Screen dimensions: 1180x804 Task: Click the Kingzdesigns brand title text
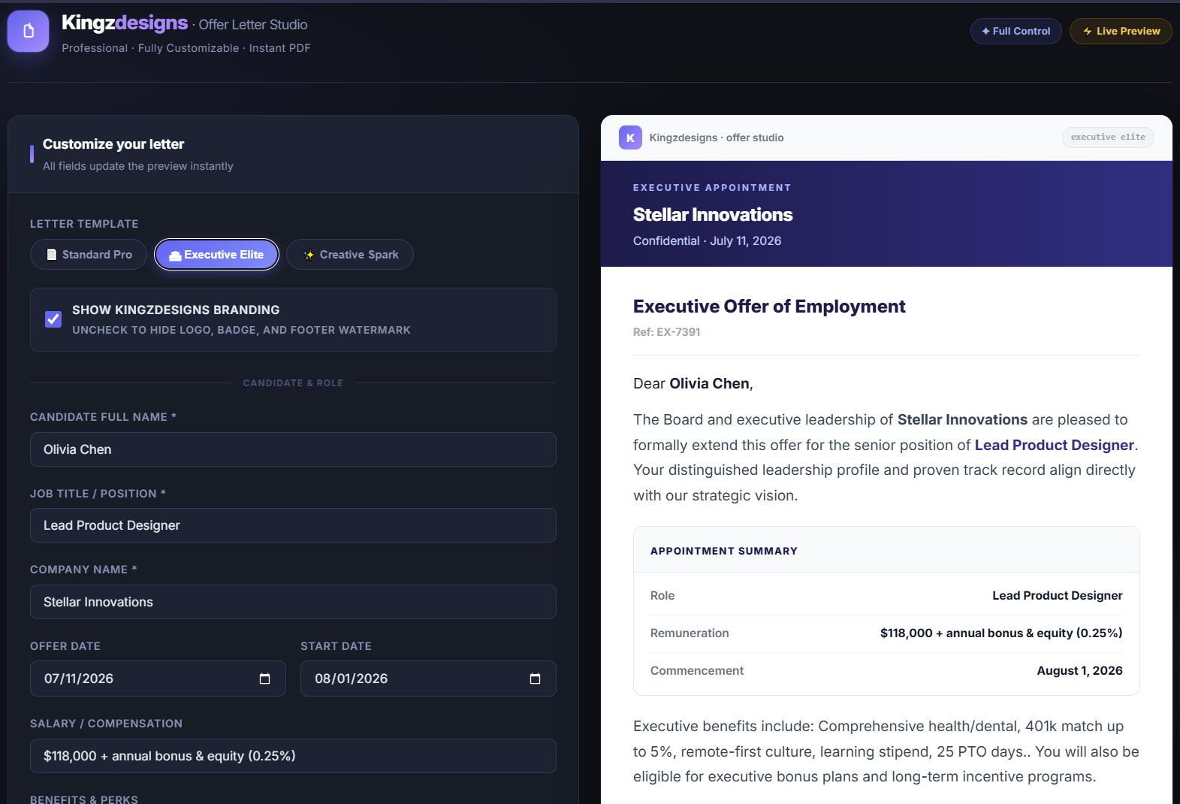125,23
